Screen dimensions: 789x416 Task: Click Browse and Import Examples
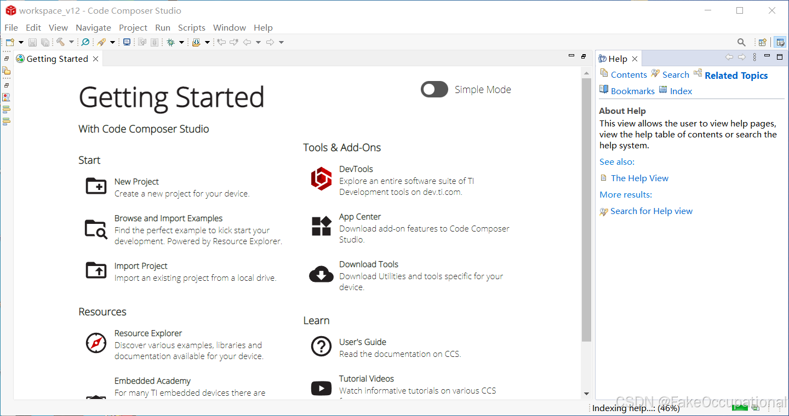coord(168,218)
